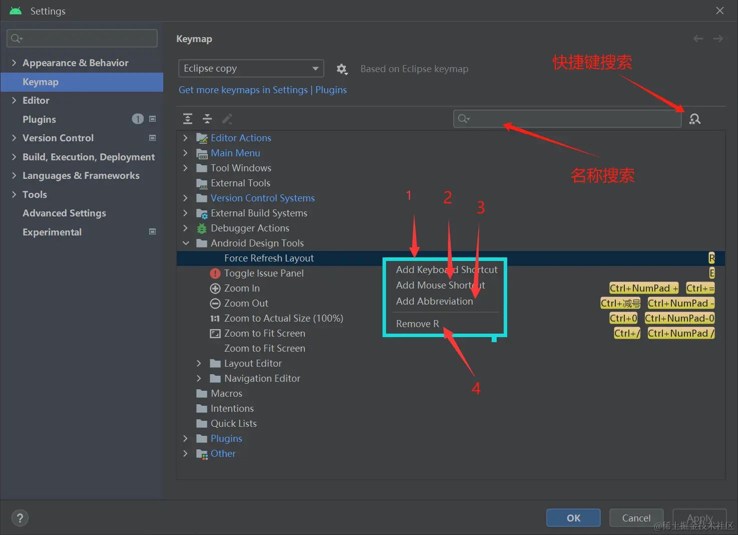
Task: Click the pencil Edit Shortcut icon
Action: [227, 119]
